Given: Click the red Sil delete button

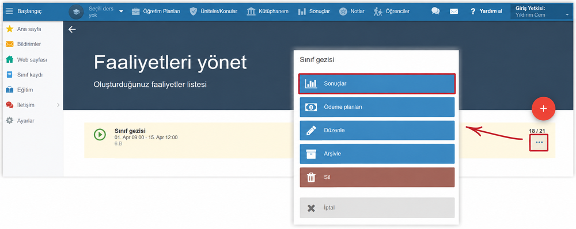Looking at the screenshot, I should tap(377, 177).
